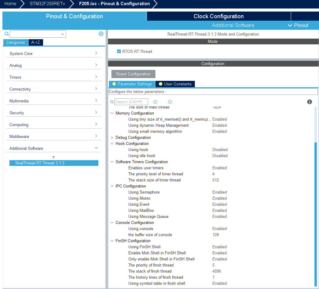Open the categories settings gear icon

(x=101, y=34)
